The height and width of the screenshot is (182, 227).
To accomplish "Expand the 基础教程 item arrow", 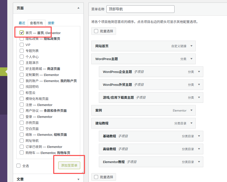I will [199, 136].
